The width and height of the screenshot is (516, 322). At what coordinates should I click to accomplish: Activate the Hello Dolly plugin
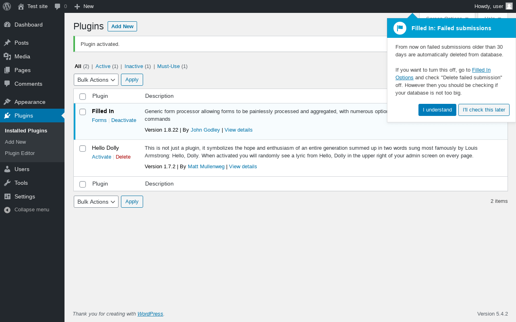tap(102, 157)
